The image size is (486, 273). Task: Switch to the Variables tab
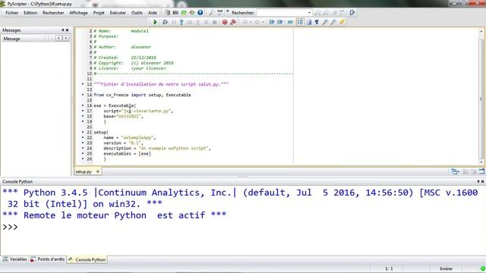[x=15, y=259]
